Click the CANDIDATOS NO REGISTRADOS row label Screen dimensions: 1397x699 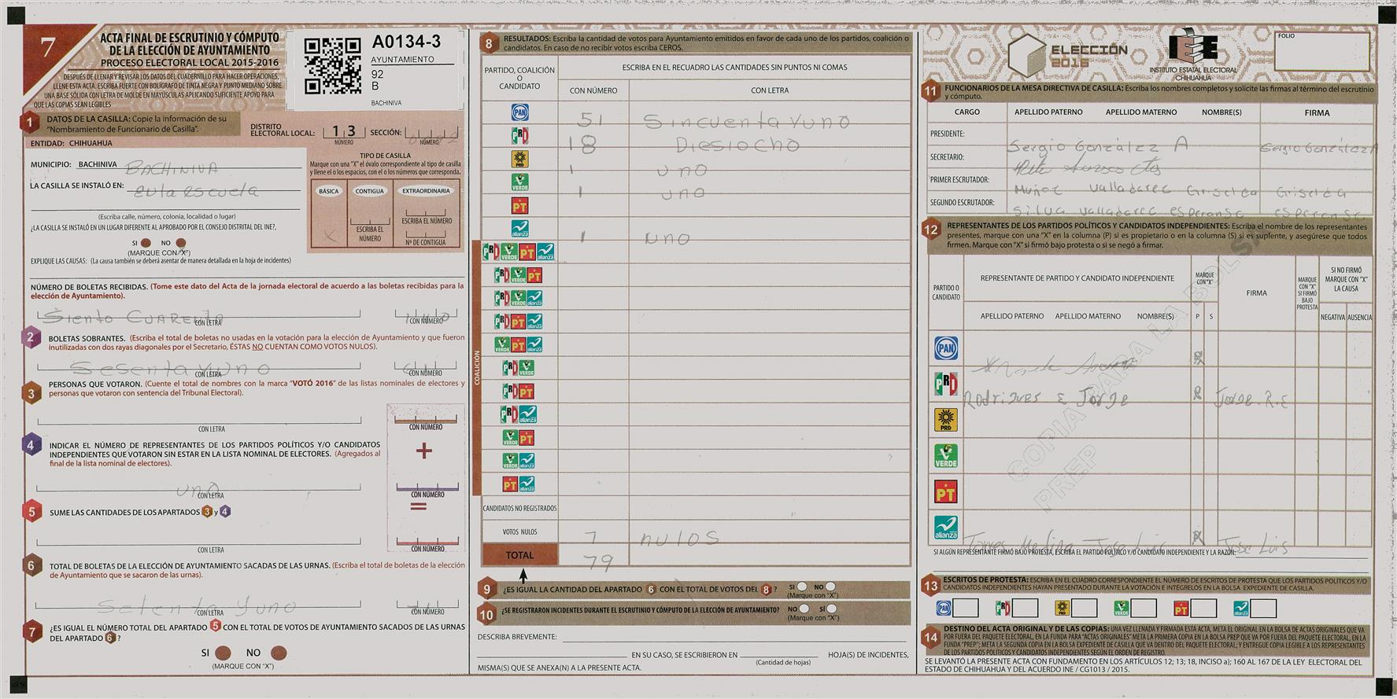point(519,509)
